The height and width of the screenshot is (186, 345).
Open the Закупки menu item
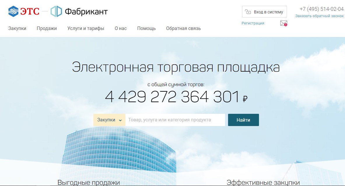point(17,28)
